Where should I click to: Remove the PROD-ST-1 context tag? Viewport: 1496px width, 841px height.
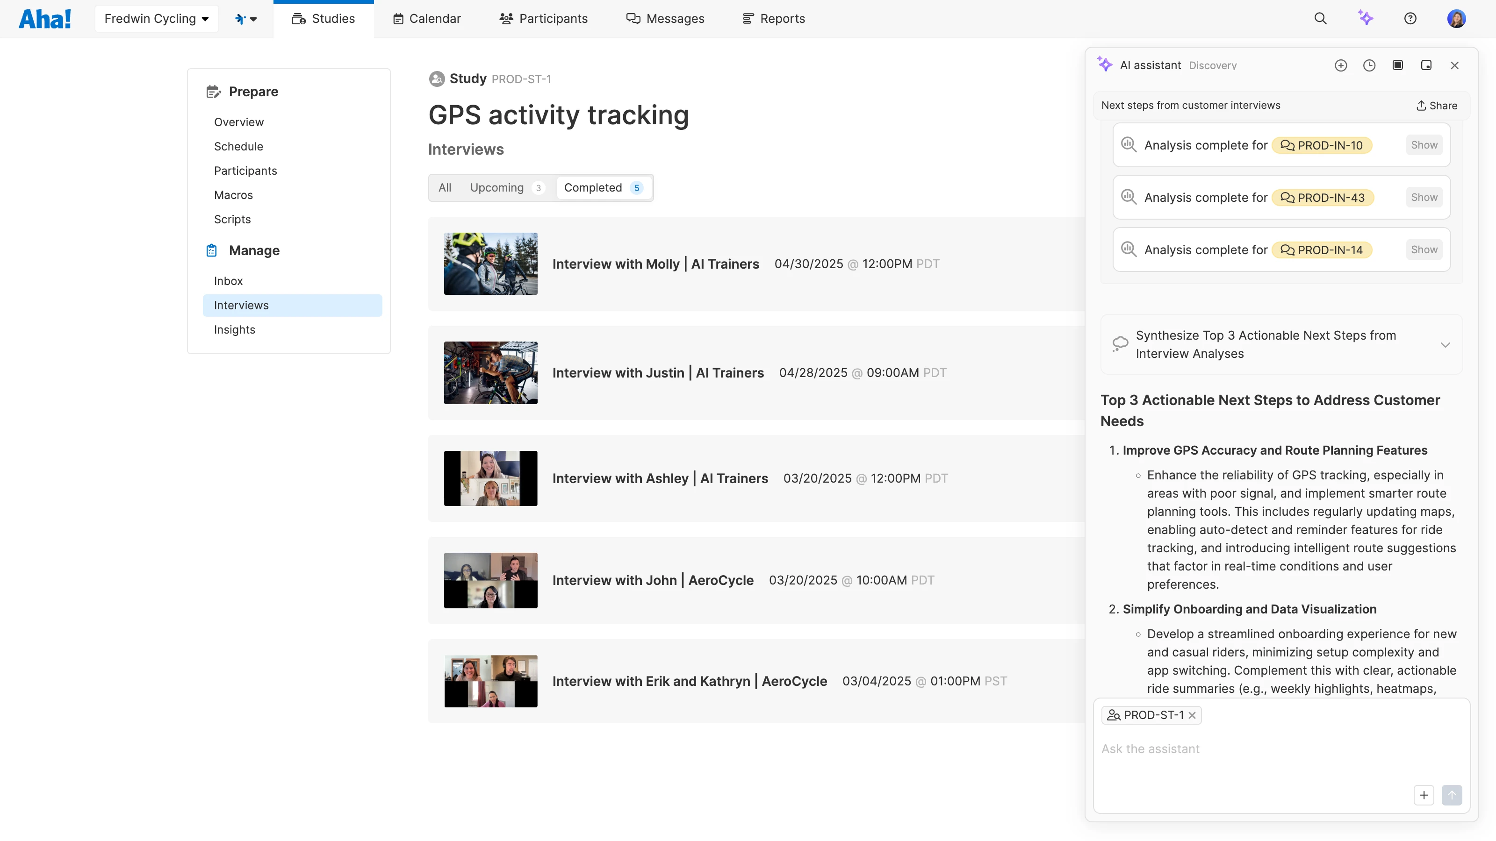coord(1192,716)
